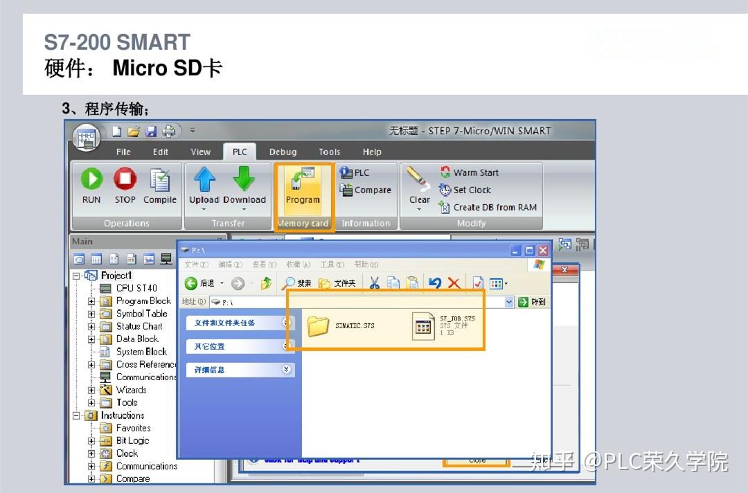Click the New project quick access icon
748x493 pixels.
point(117,131)
